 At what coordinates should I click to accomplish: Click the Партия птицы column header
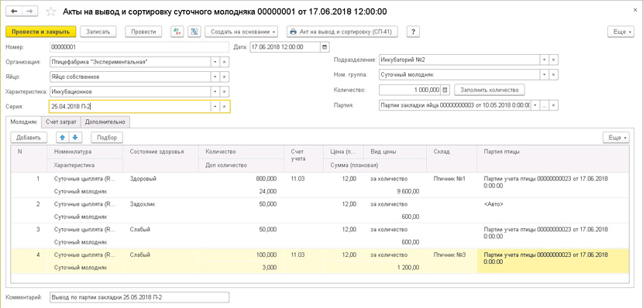(x=553, y=159)
